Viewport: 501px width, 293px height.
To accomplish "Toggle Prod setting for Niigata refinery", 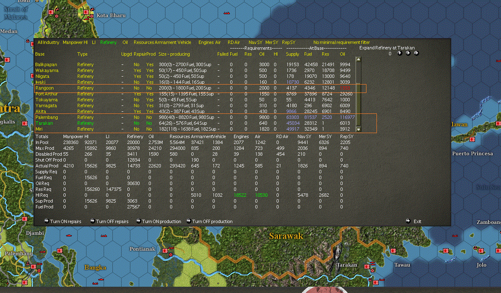I will tap(150, 76).
